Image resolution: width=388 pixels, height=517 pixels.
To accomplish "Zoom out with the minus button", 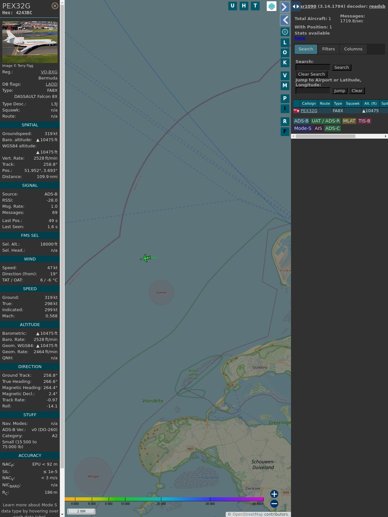I will coord(274,503).
